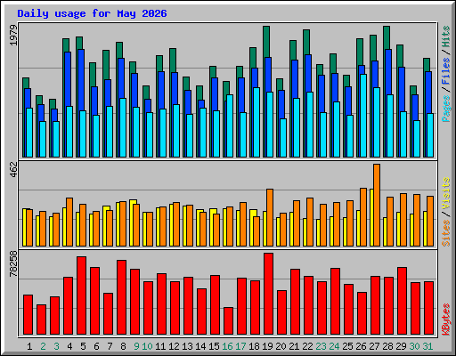Click the cyan Pages bar for day 26
The width and height of the screenshot is (456, 356).
(x=363, y=116)
